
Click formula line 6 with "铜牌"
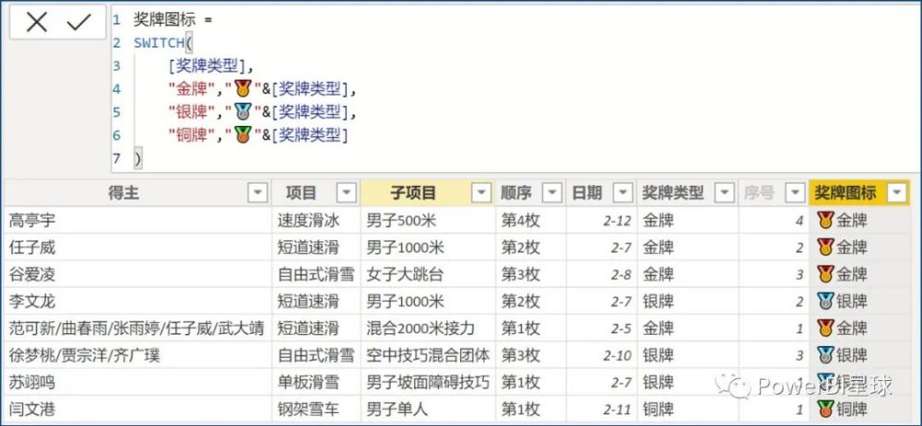coord(259,135)
